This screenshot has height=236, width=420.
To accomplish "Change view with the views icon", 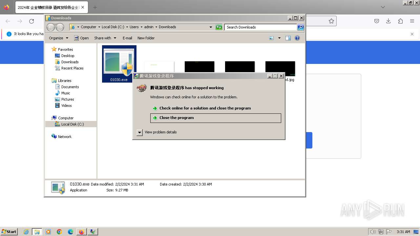I will 271,38.
